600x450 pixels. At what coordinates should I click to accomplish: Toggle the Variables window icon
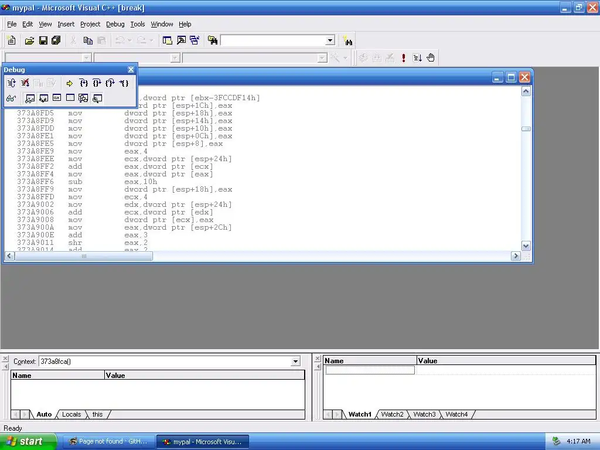[43, 98]
